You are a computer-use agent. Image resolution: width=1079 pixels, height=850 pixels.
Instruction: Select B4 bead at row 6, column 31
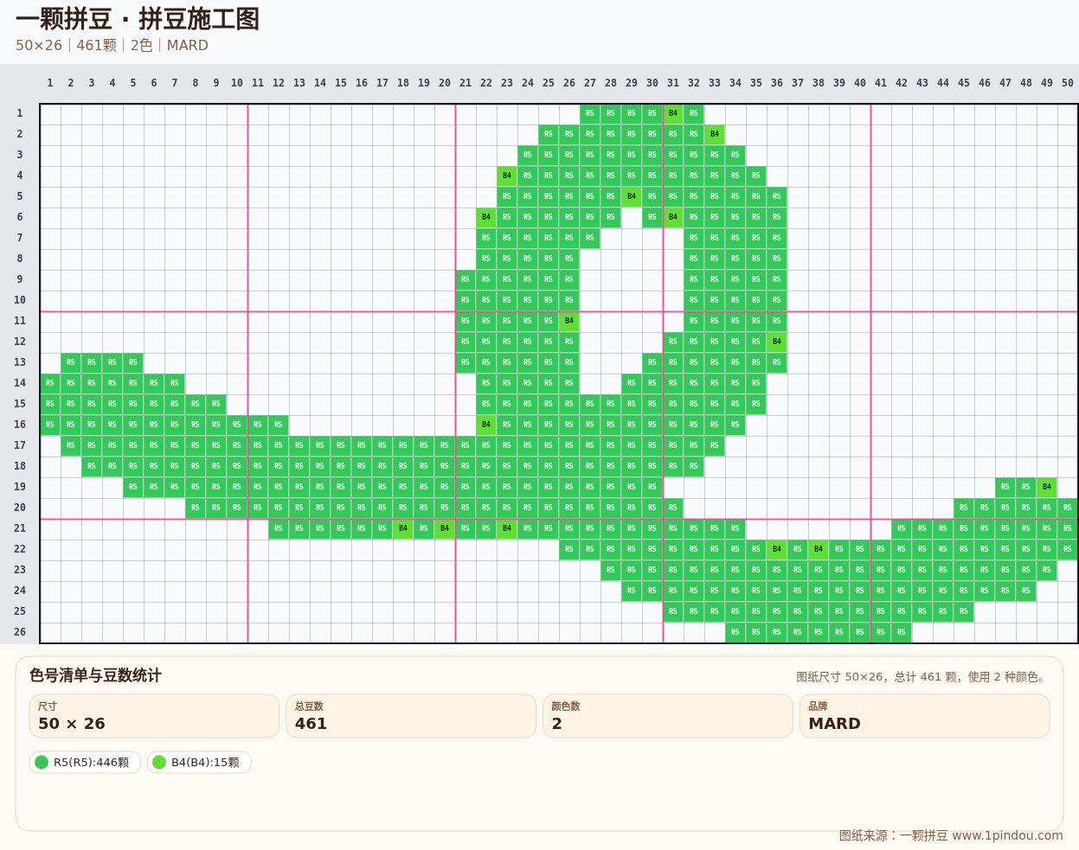point(673,217)
